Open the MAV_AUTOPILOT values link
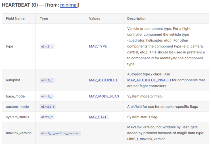The image size is (211, 146). pos(103,80)
